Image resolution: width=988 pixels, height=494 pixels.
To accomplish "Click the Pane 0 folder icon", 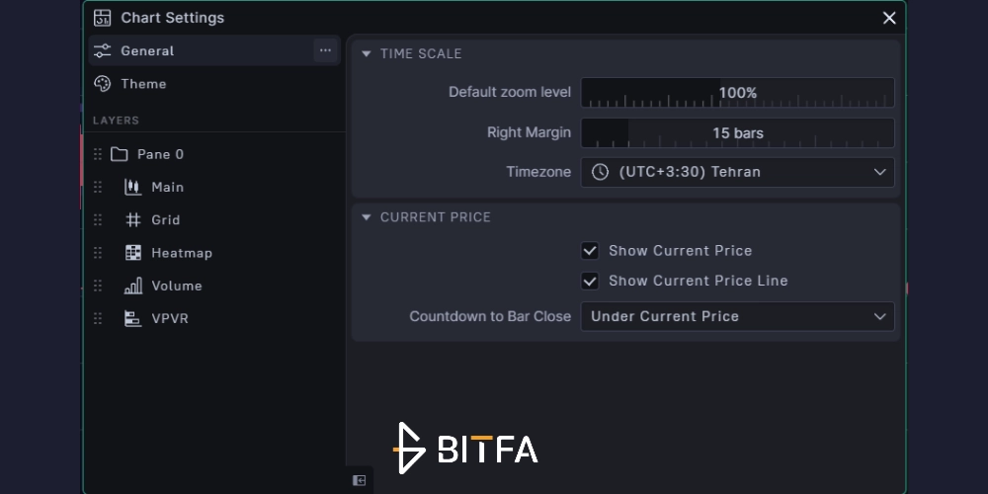I will pyautogui.click(x=120, y=154).
